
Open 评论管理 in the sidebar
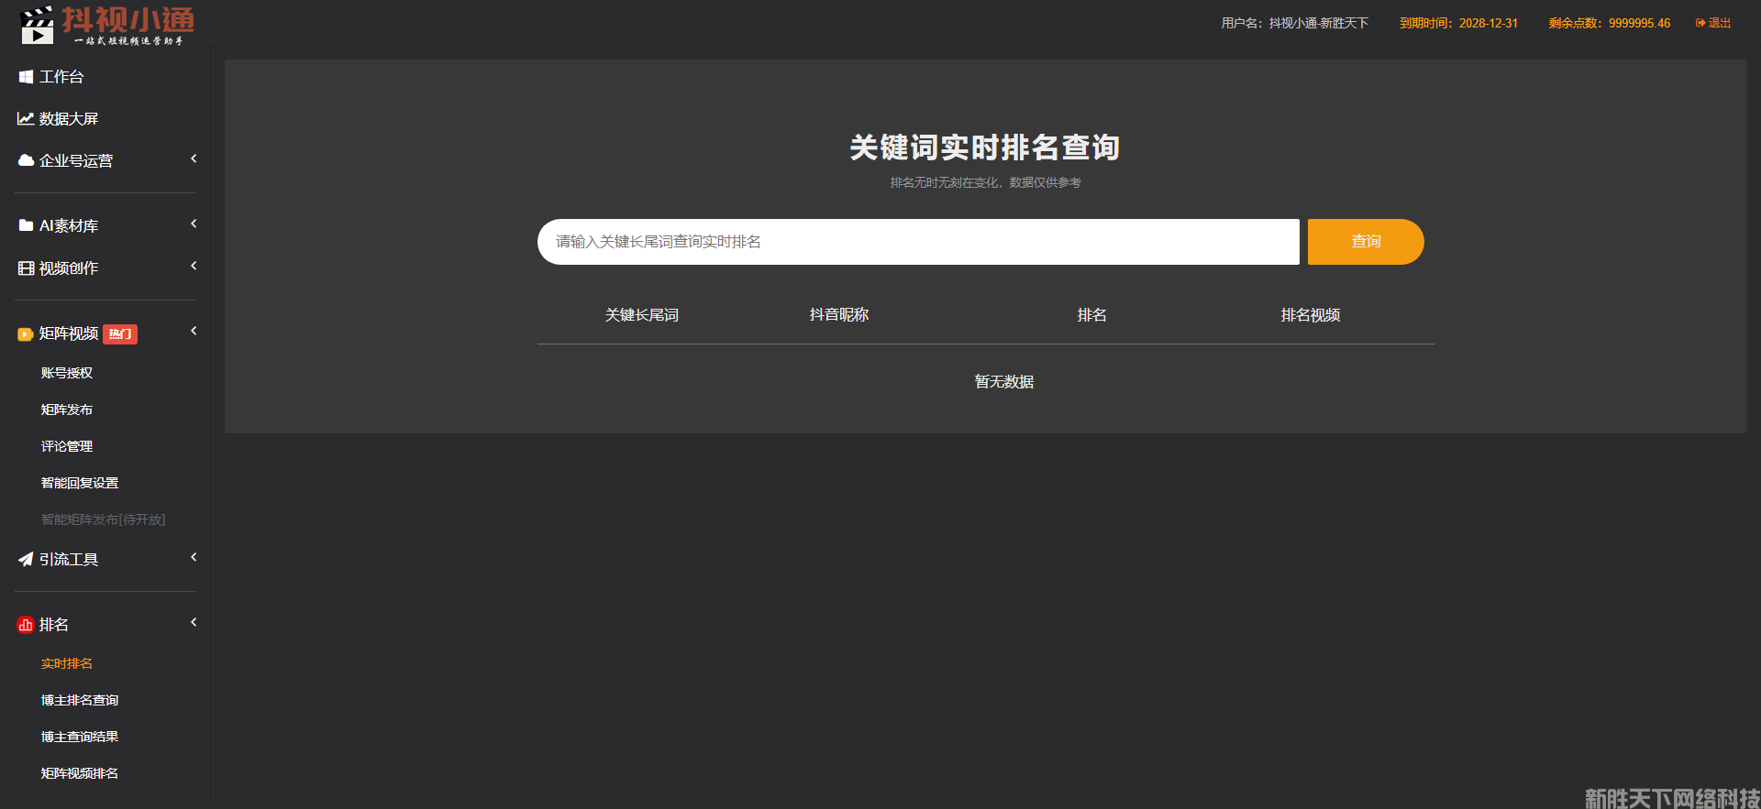(x=67, y=446)
